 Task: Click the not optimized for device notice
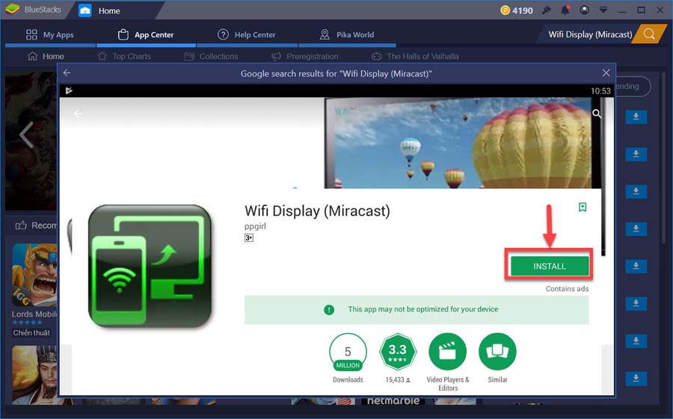pyautogui.click(x=417, y=310)
